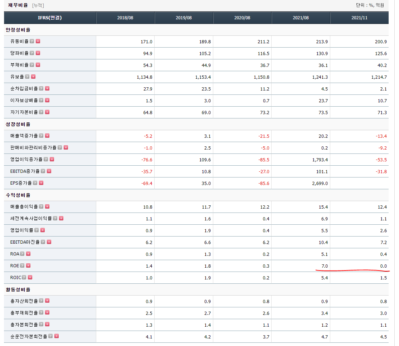The height and width of the screenshot is (346, 399).
Task: Click the 2021/11 column header
Action: 359,18
